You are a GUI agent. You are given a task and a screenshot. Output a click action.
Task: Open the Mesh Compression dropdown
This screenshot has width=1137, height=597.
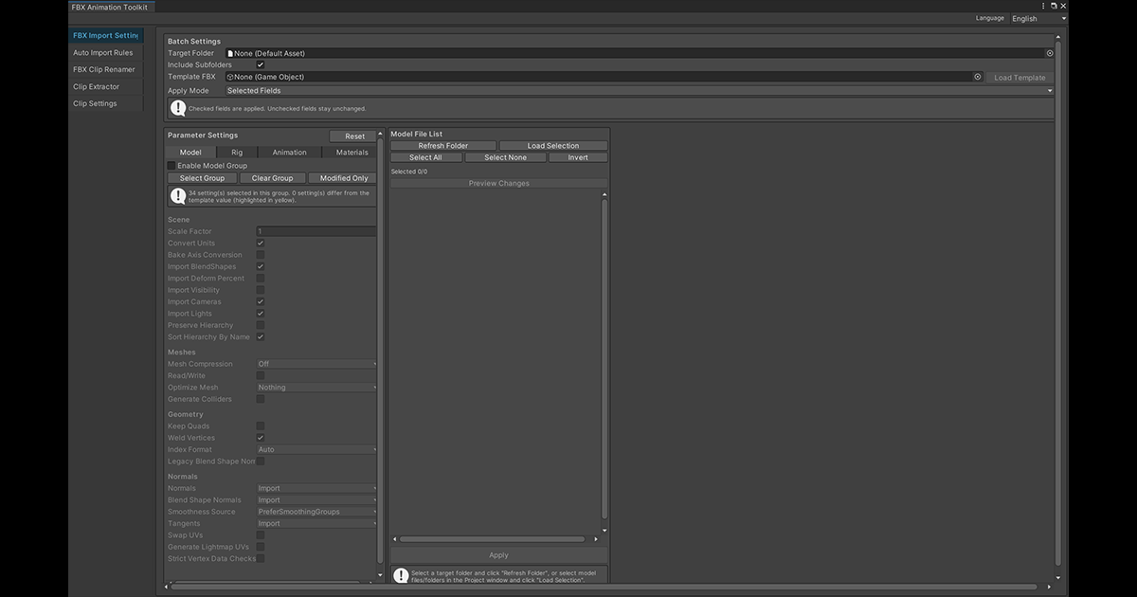click(x=316, y=364)
